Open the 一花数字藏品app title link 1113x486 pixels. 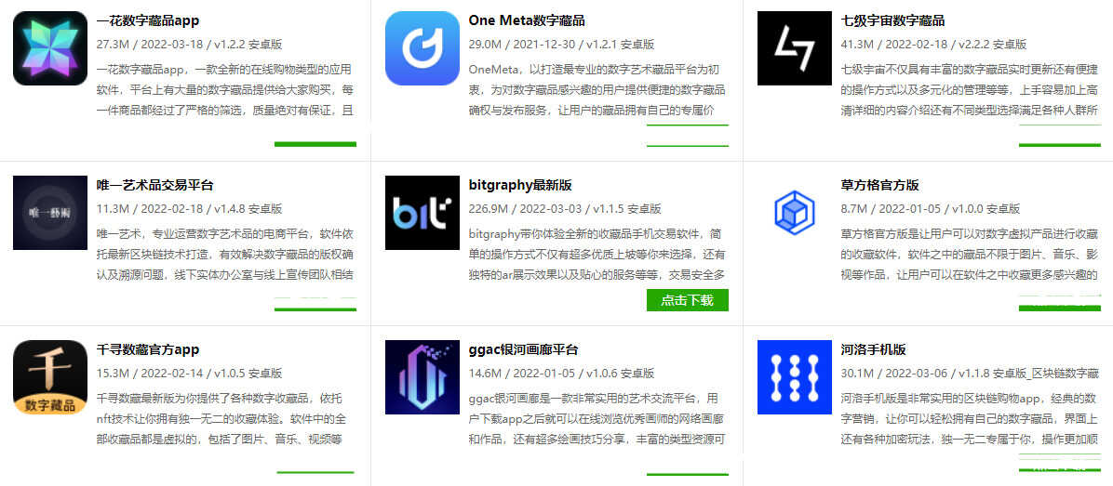(148, 20)
